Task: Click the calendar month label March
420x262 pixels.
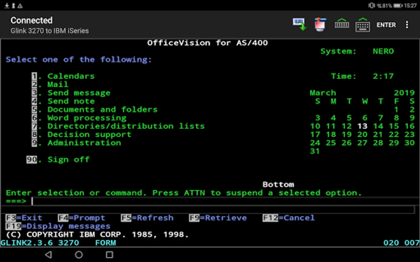Action: (x=323, y=93)
